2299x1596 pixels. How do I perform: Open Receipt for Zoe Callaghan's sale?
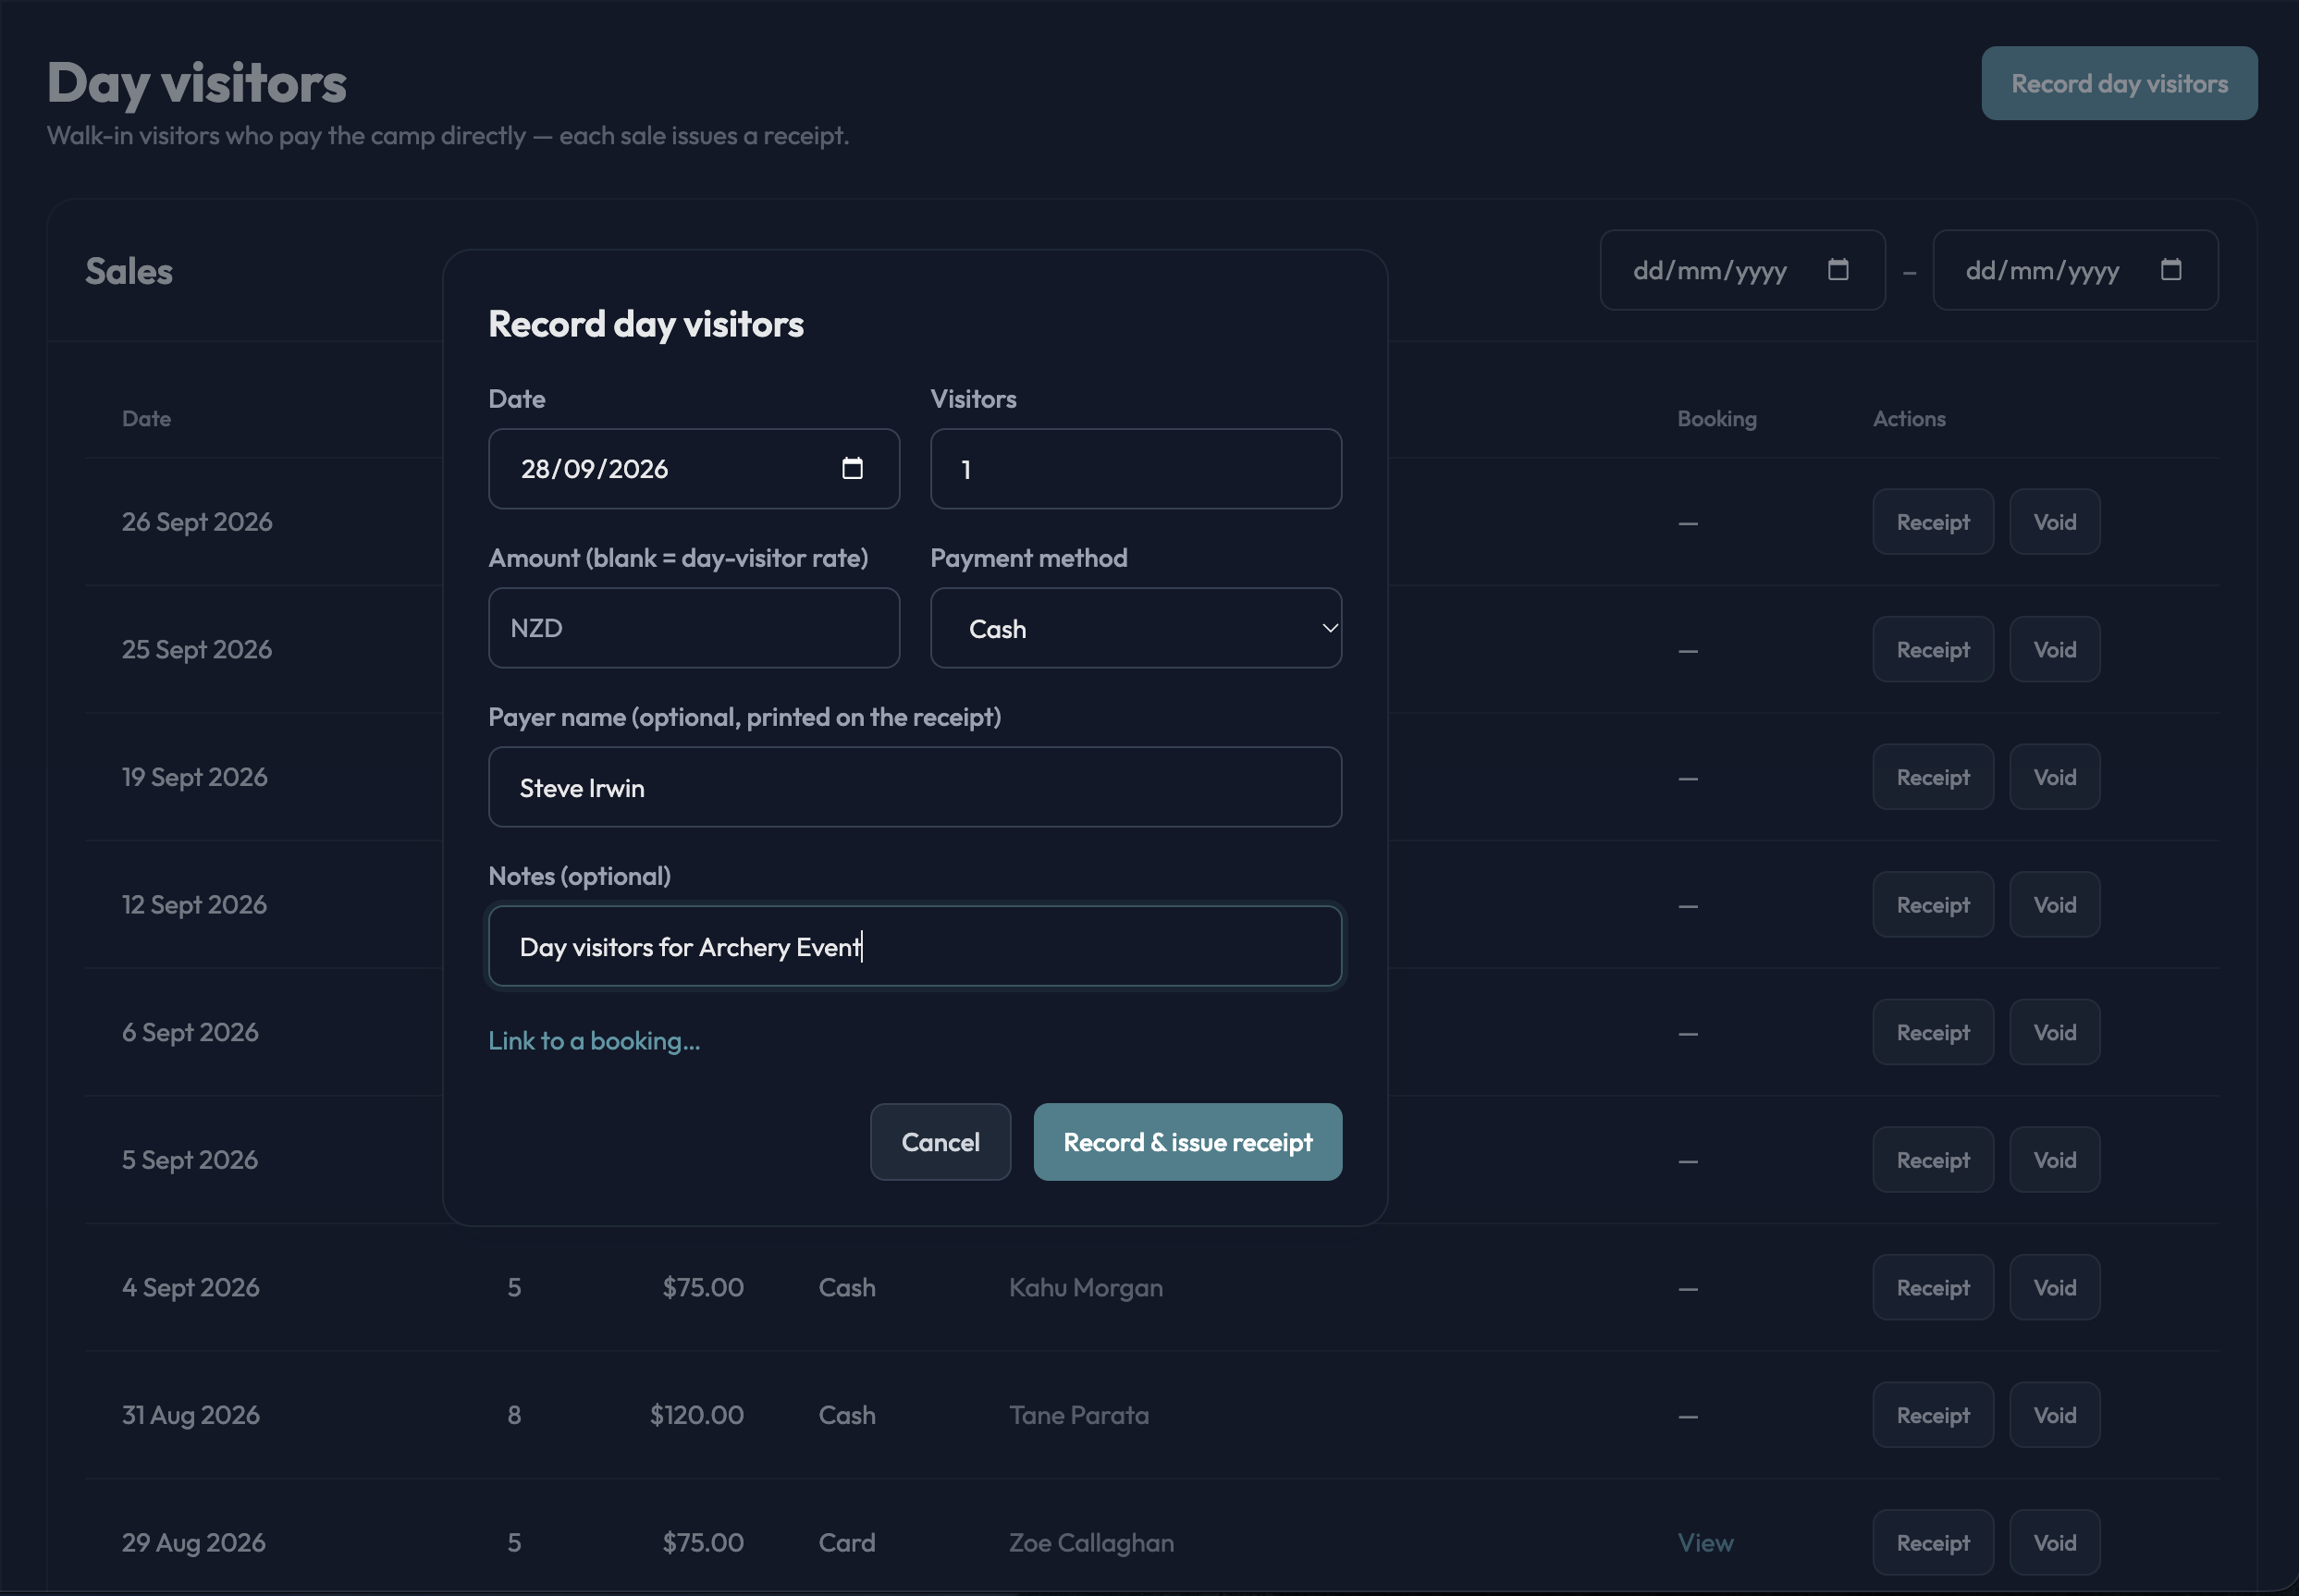(x=1933, y=1542)
